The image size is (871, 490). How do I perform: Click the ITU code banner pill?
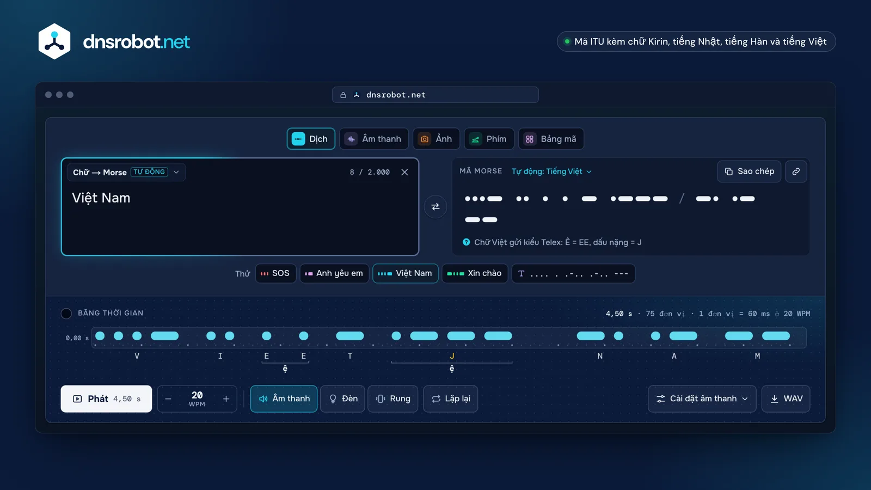pyautogui.click(x=696, y=41)
